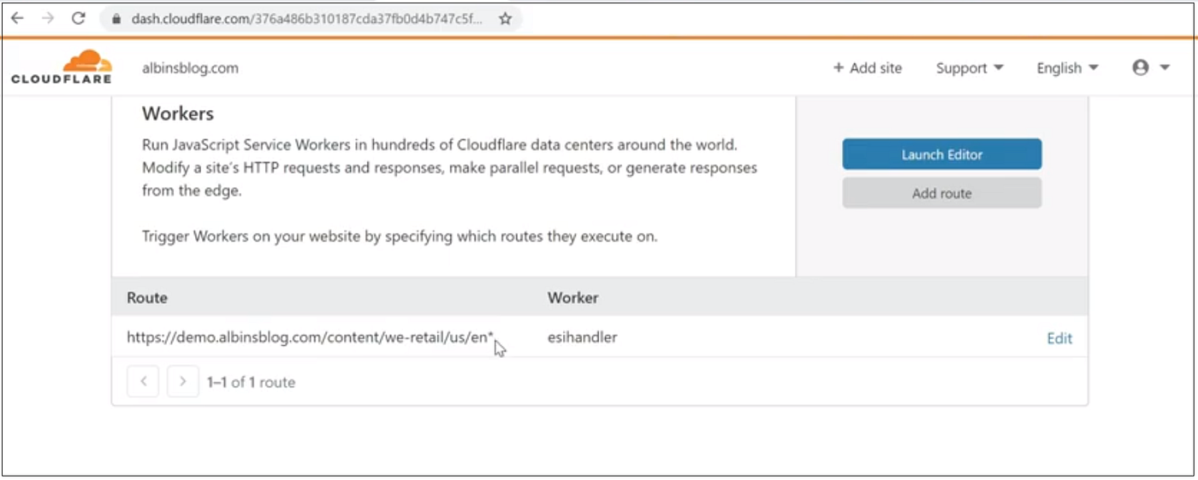1198x480 pixels.
Task: Select the demo.albinsblog.com route row
Action: [600, 337]
